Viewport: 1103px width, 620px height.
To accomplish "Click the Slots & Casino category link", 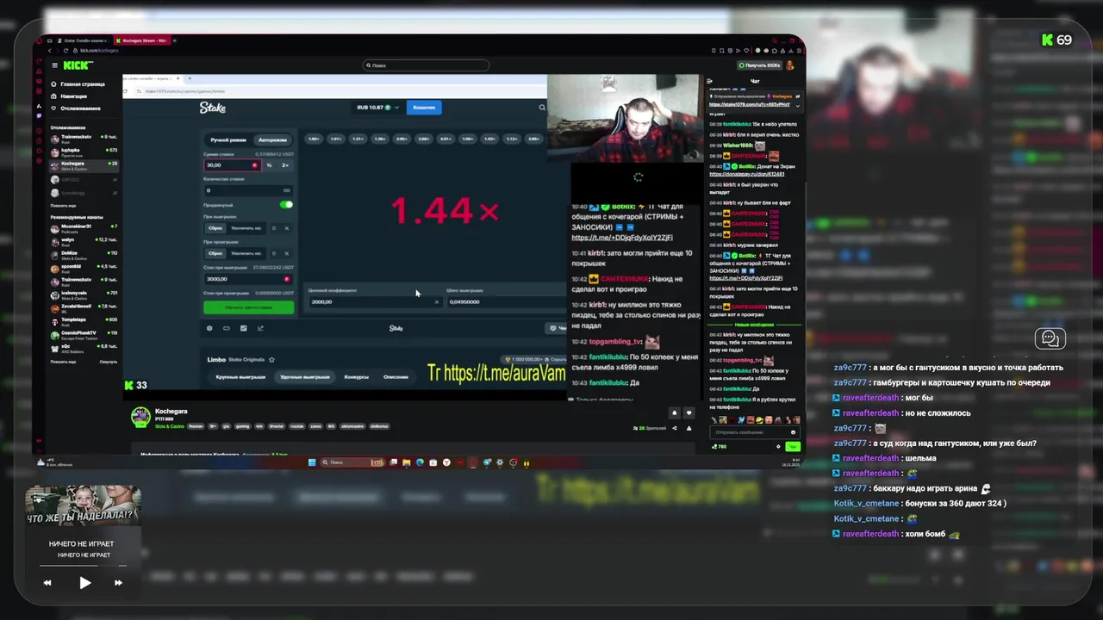I will (x=170, y=426).
